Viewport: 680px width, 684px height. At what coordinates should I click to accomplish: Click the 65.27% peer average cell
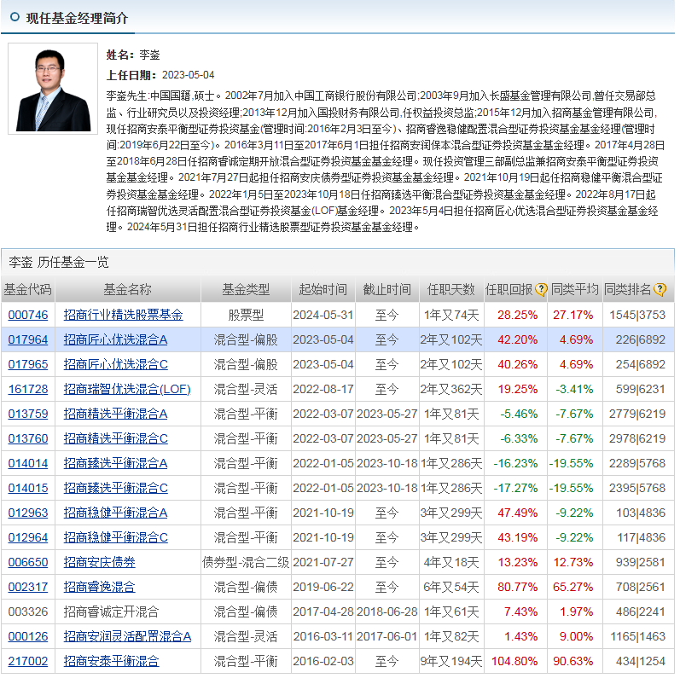click(x=572, y=587)
